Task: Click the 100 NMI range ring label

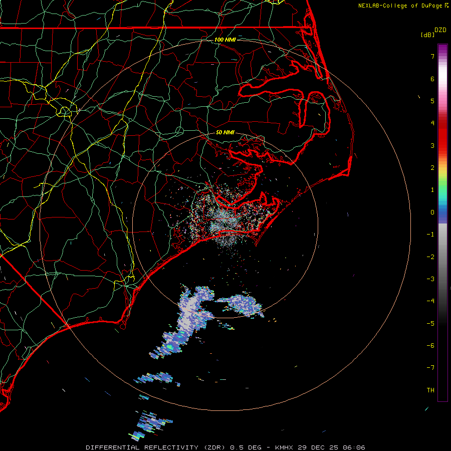Action: (x=225, y=40)
